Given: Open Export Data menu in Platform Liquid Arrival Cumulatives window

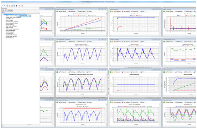Looking at the screenshot, I should pyautogui.click(x=82, y=11).
